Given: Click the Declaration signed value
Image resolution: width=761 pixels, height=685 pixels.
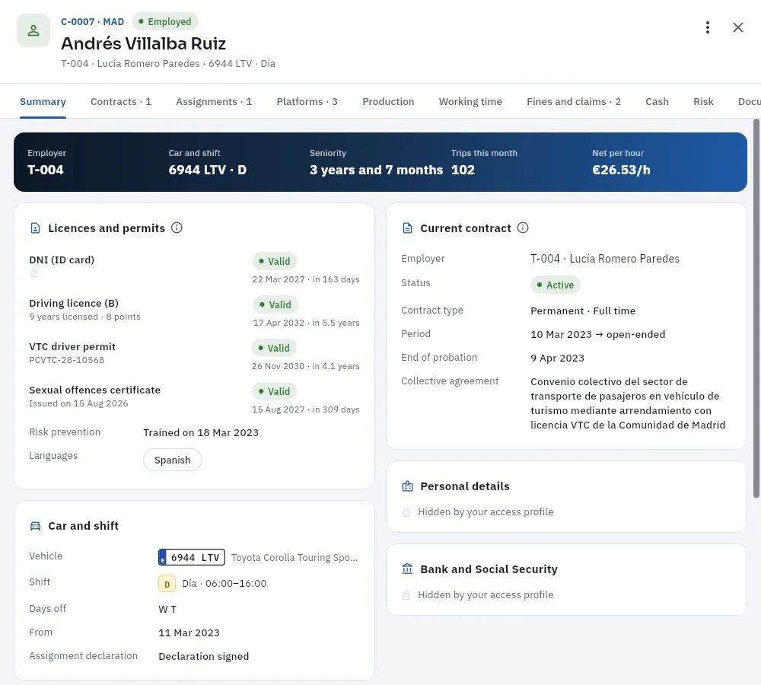Looking at the screenshot, I should (x=203, y=656).
